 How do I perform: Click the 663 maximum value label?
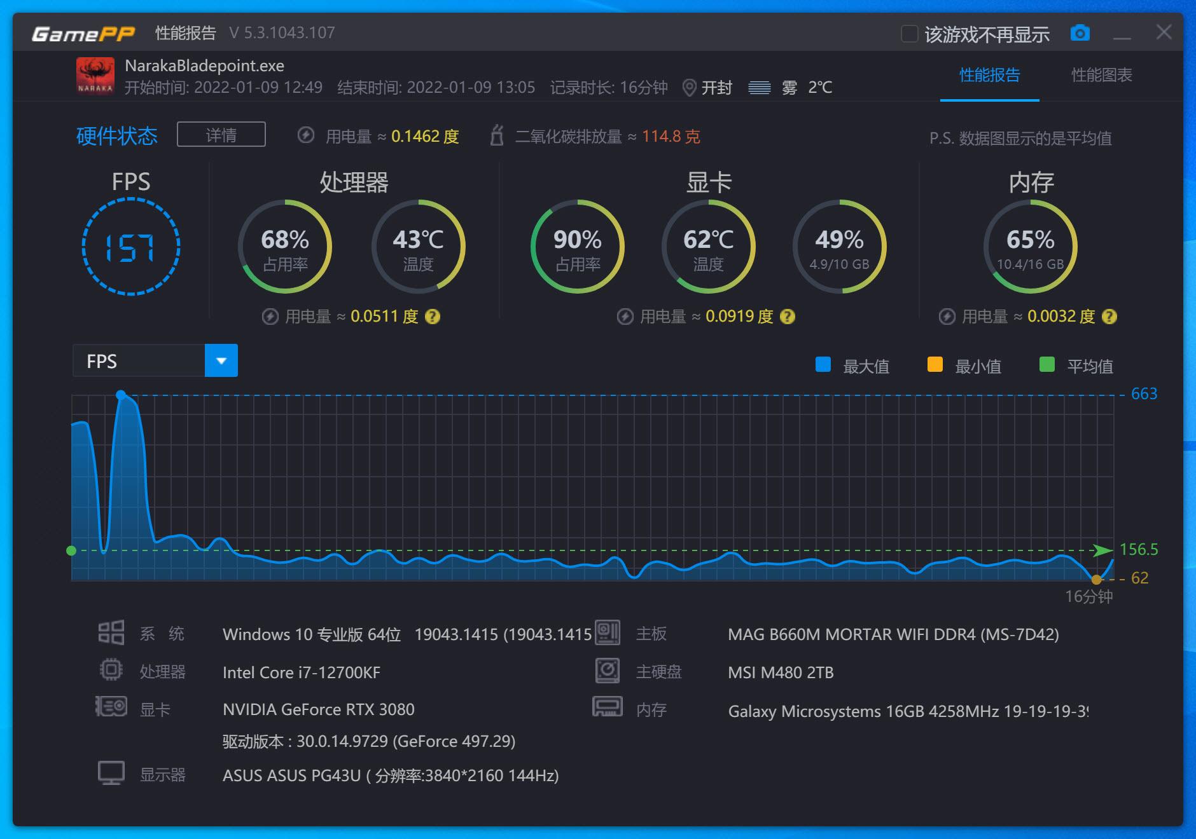click(x=1144, y=393)
